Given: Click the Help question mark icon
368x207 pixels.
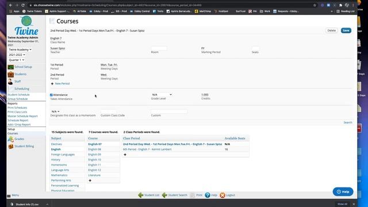Looking at the screenshot, I should click(208, 195).
